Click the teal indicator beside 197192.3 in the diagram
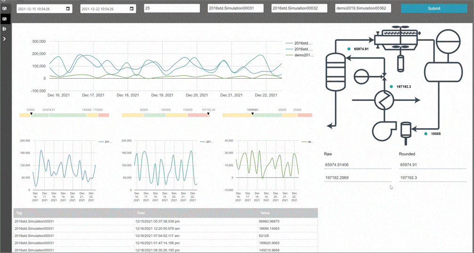 point(391,87)
